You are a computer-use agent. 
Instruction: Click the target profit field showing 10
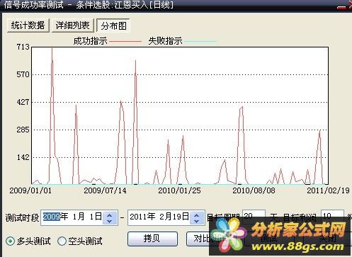(332, 216)
